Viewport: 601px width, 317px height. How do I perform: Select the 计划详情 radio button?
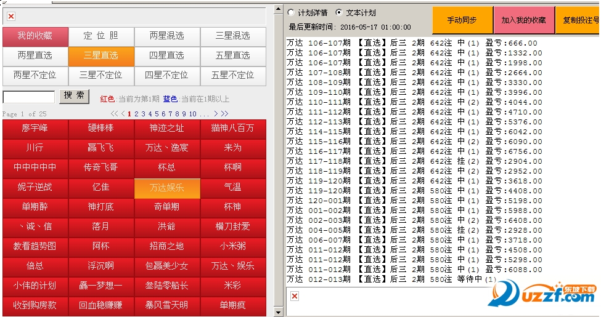pos(291,12)
